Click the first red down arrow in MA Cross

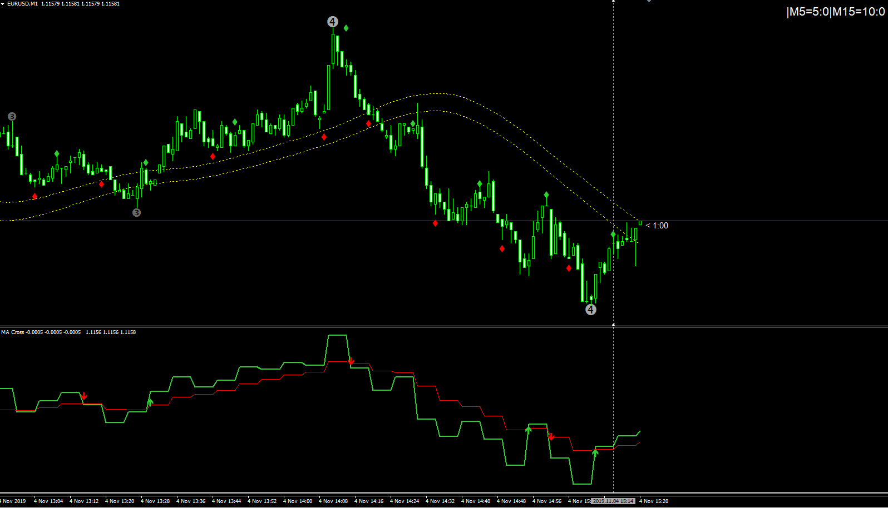pyautogui.click(x=84, y=396)
